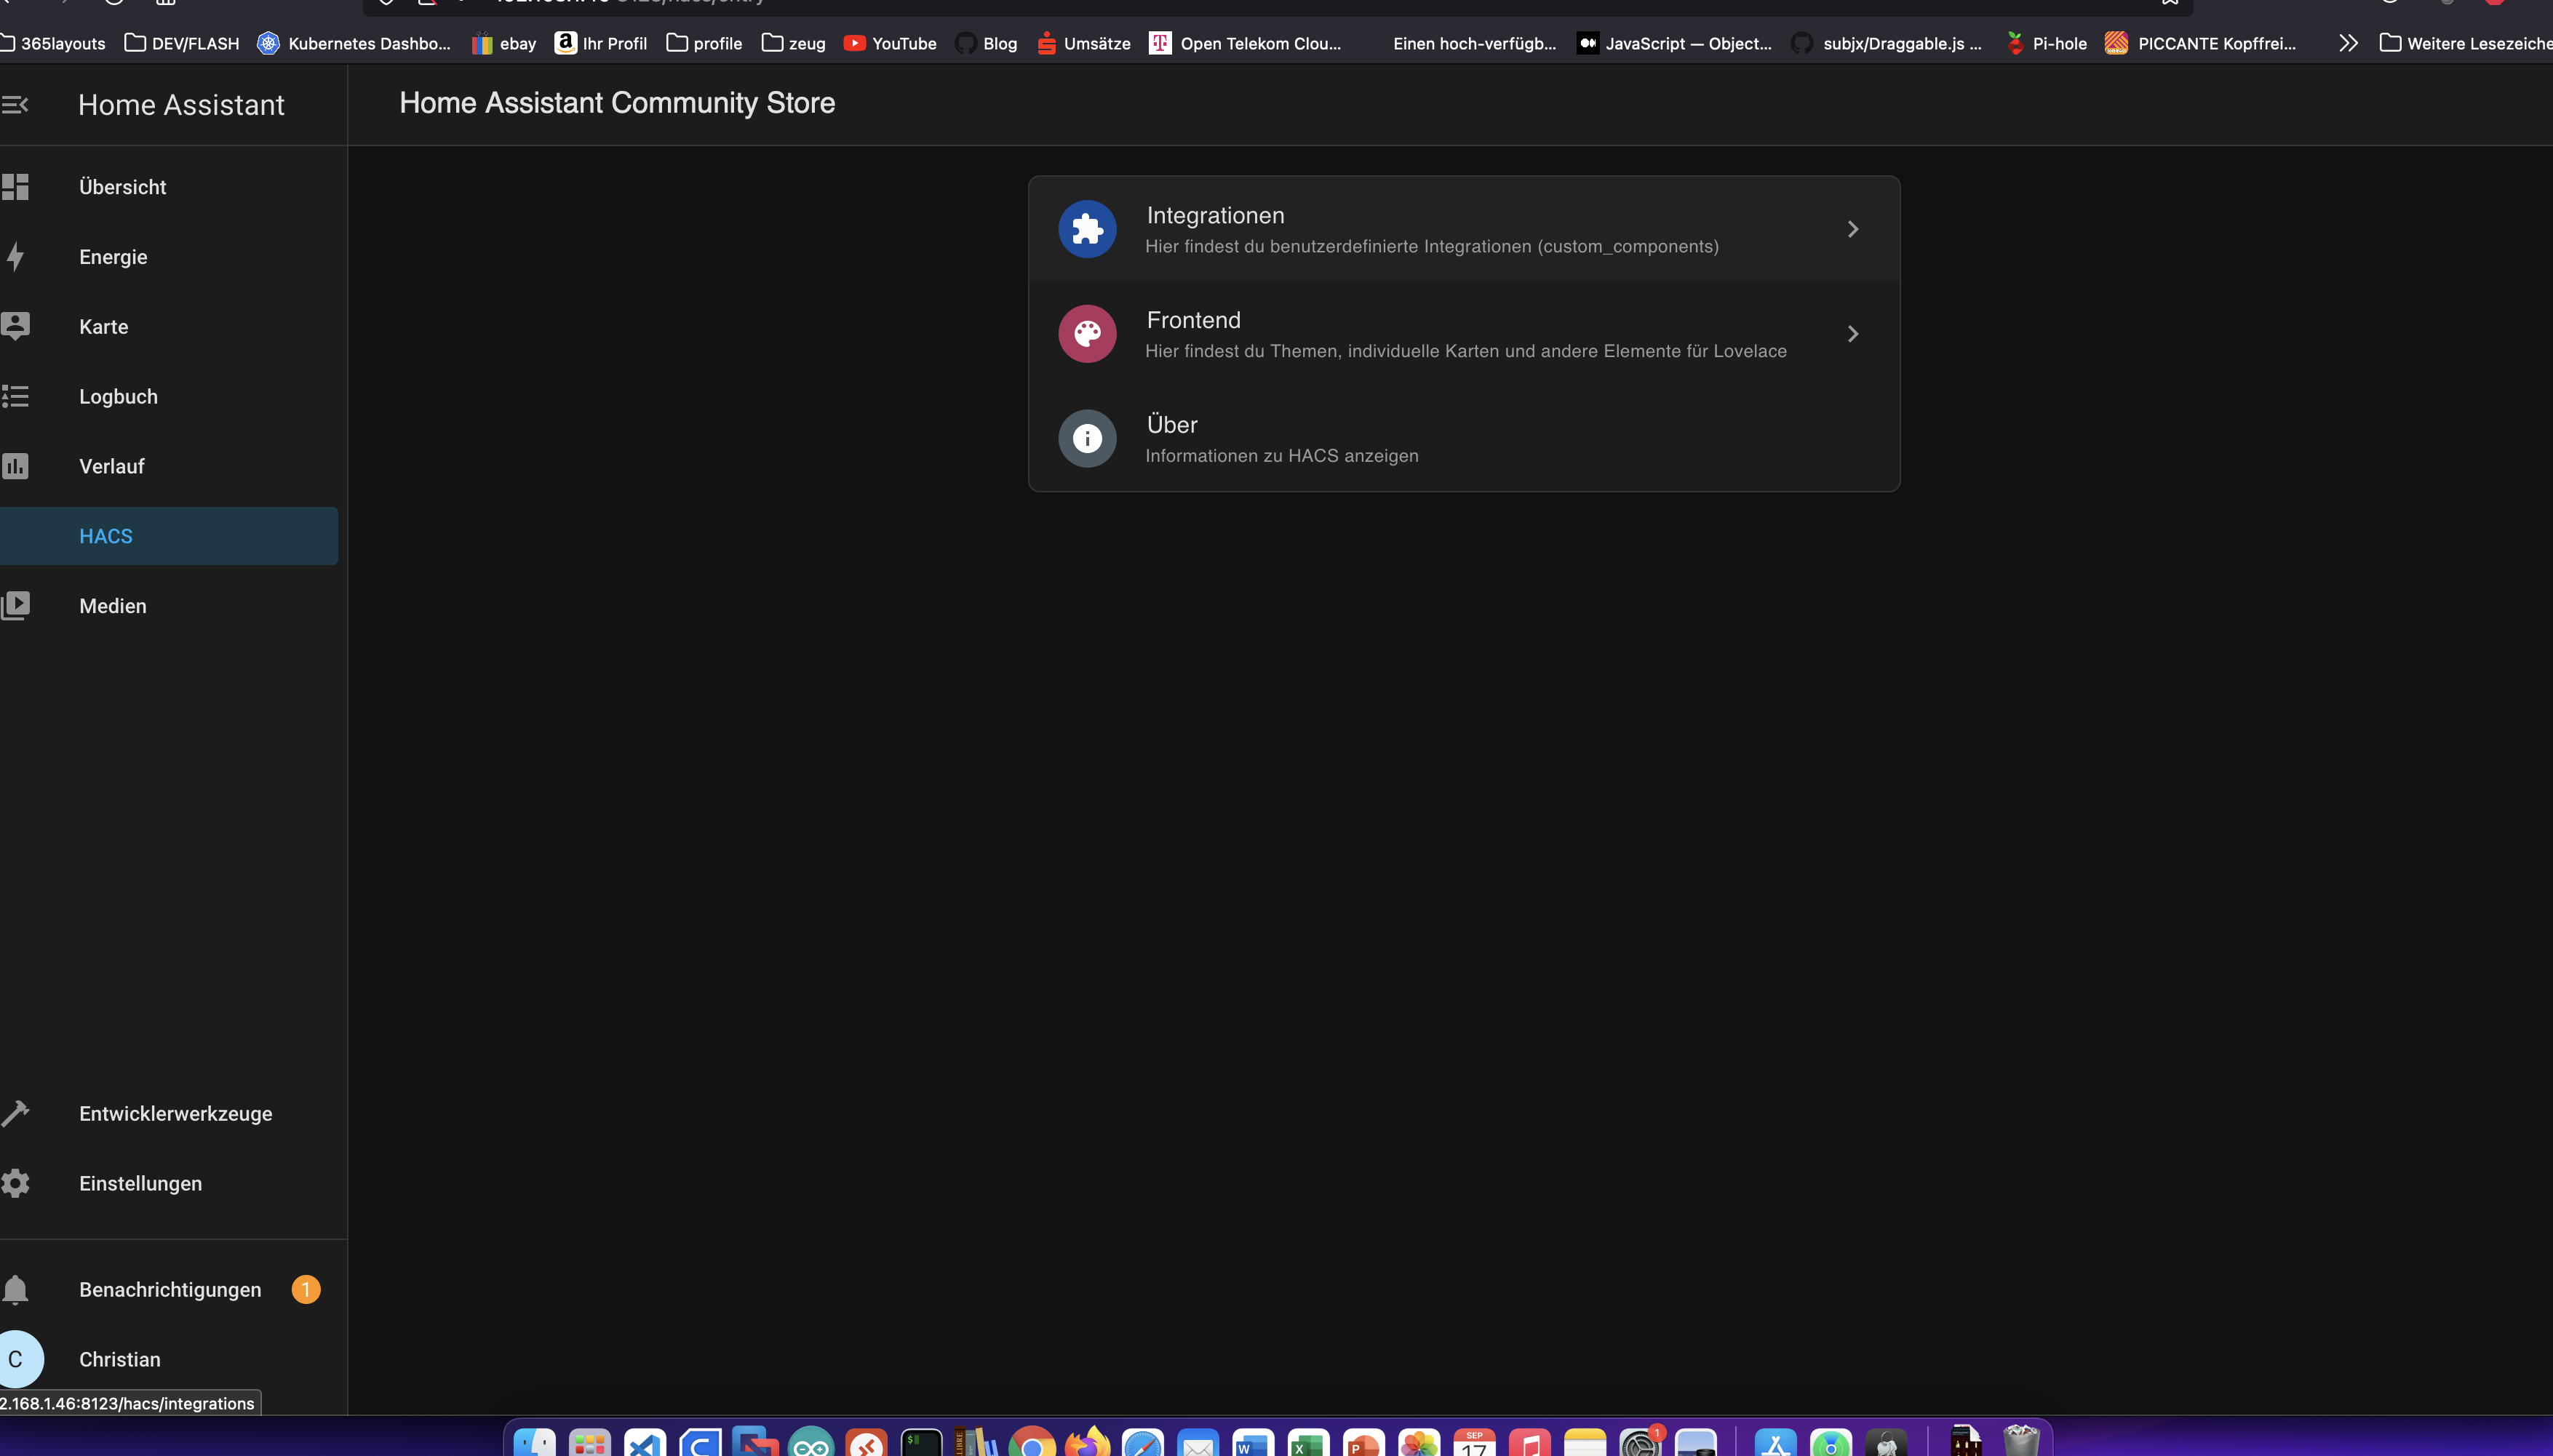The height and width of the screenshot is (1456, 2553).
Task: Click the Frontend heading
Action: coord(1193,320)
